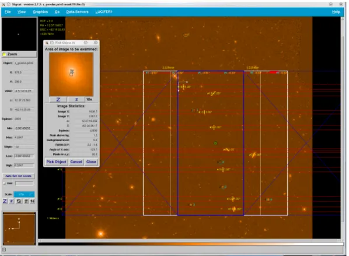Open the Scale dropdown menu

(24, 194)
